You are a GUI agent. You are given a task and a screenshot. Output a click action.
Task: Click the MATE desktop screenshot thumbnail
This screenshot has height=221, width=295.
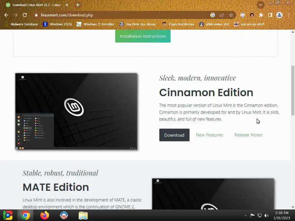click(213, 194)
